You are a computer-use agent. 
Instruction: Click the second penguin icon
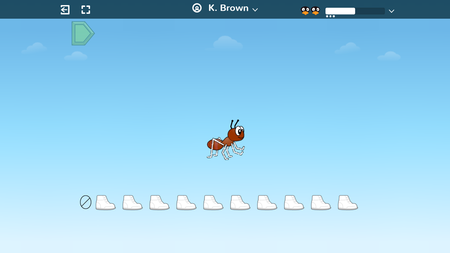316,11
